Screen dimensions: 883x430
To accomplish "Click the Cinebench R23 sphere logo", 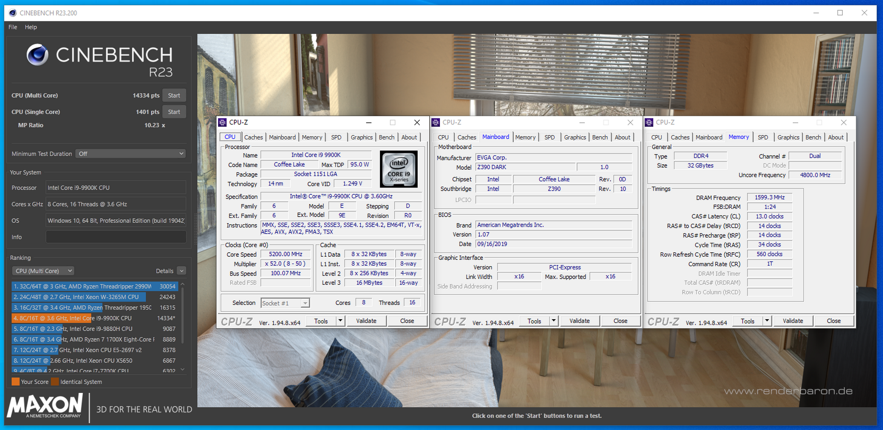I will click(x=37, y=55).
